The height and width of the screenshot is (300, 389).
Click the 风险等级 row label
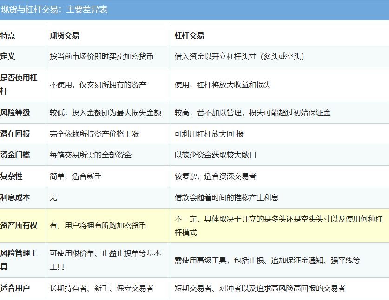click(x=15, y=112)
